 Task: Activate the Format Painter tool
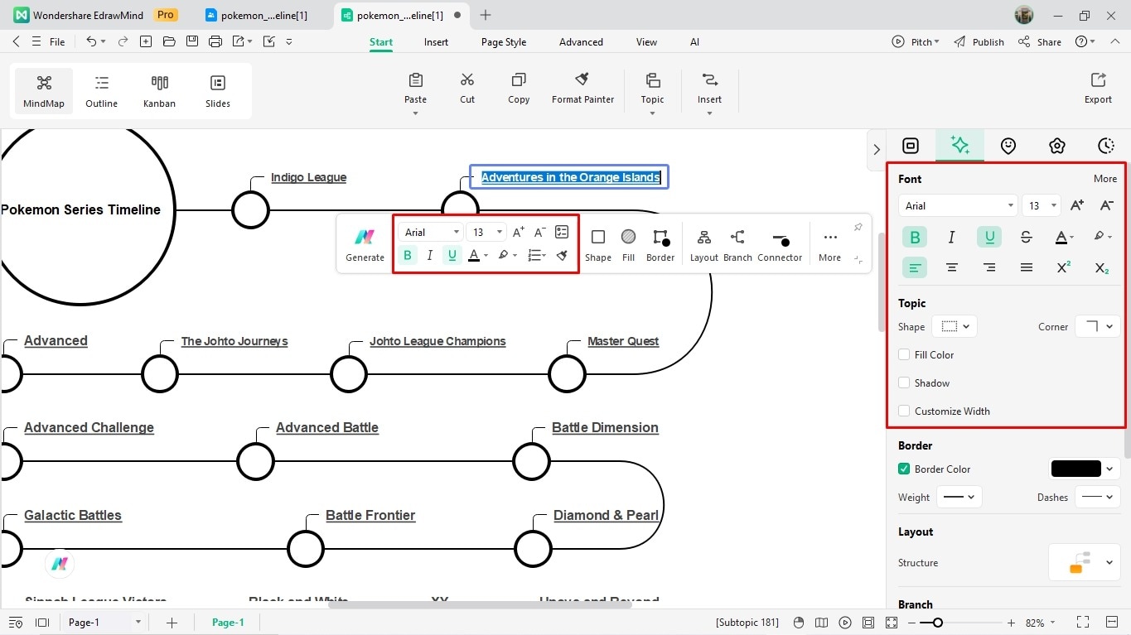click(x=582, y=88)
